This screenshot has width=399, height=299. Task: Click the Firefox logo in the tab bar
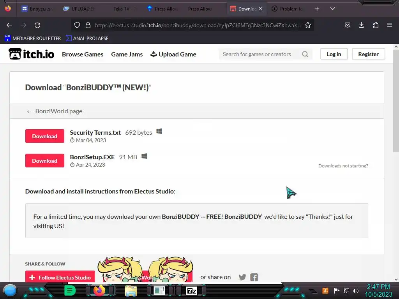point(8,9)
